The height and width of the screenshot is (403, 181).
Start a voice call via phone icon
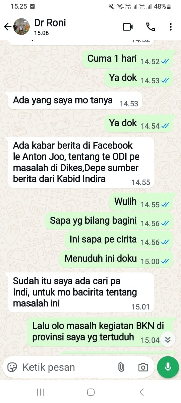(x=150, y=27)
